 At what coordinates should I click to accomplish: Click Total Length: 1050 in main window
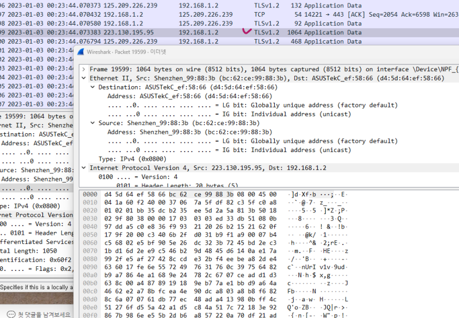[x=28, y=251]
